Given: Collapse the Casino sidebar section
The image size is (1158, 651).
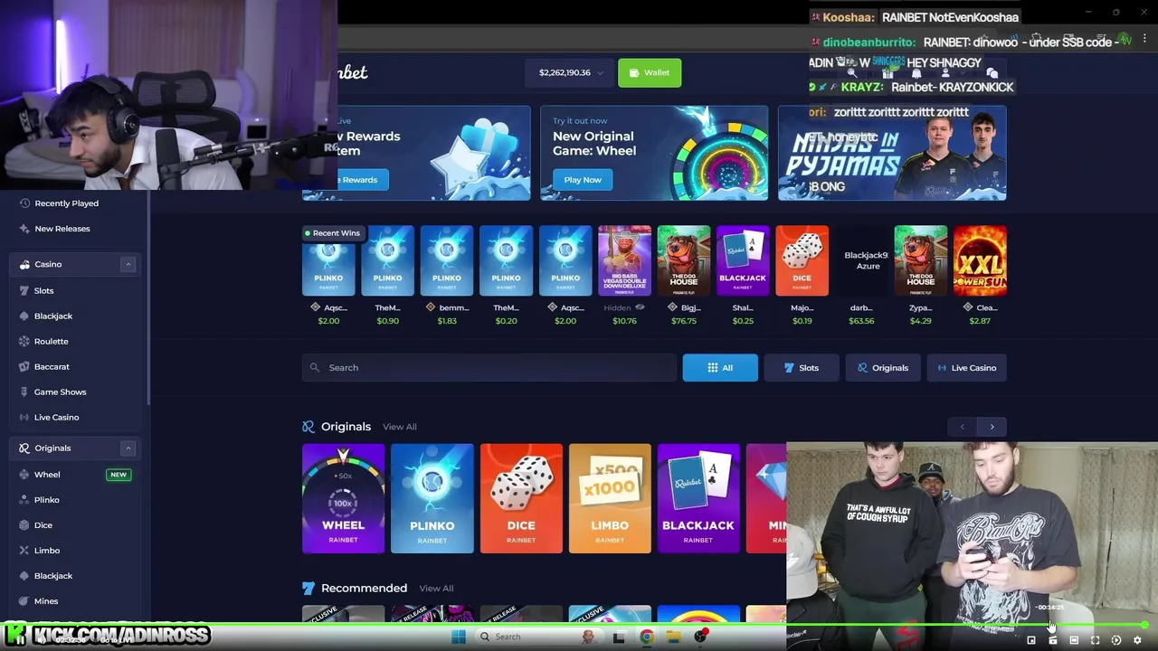Looking at the screenshot, I should click(x=128, y=264).
